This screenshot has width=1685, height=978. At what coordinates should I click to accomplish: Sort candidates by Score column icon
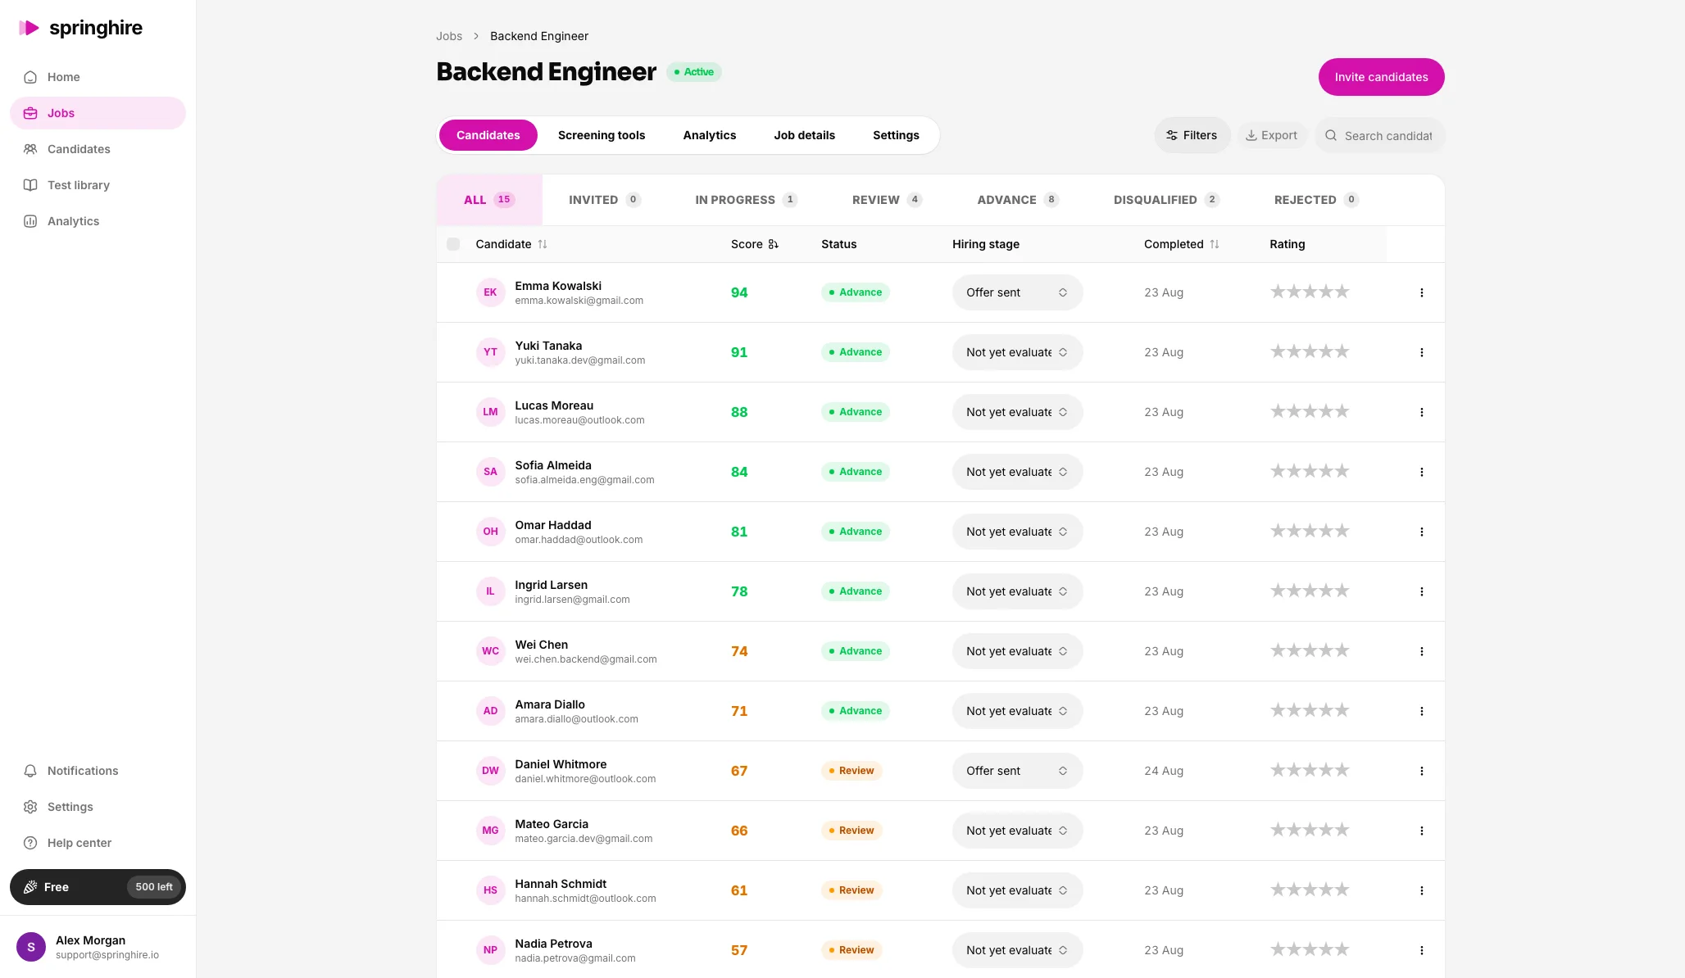click(773, 244)
